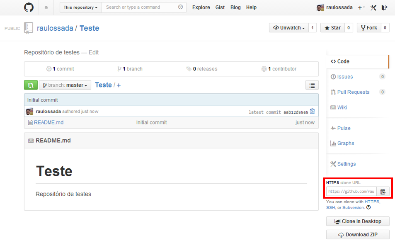Open the Graphs tab

point(342,143)
